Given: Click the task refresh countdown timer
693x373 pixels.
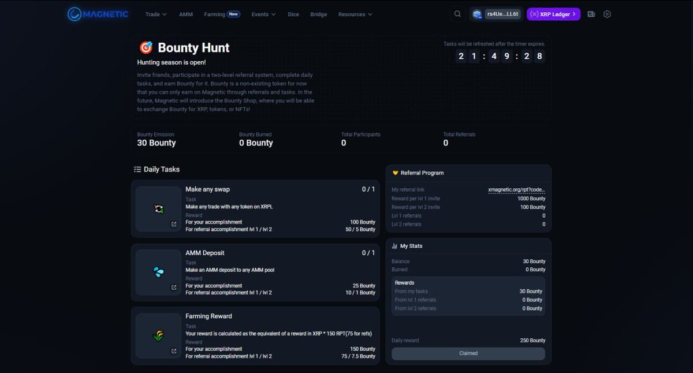Looking at the screenshot, I should tap(500, 56).
